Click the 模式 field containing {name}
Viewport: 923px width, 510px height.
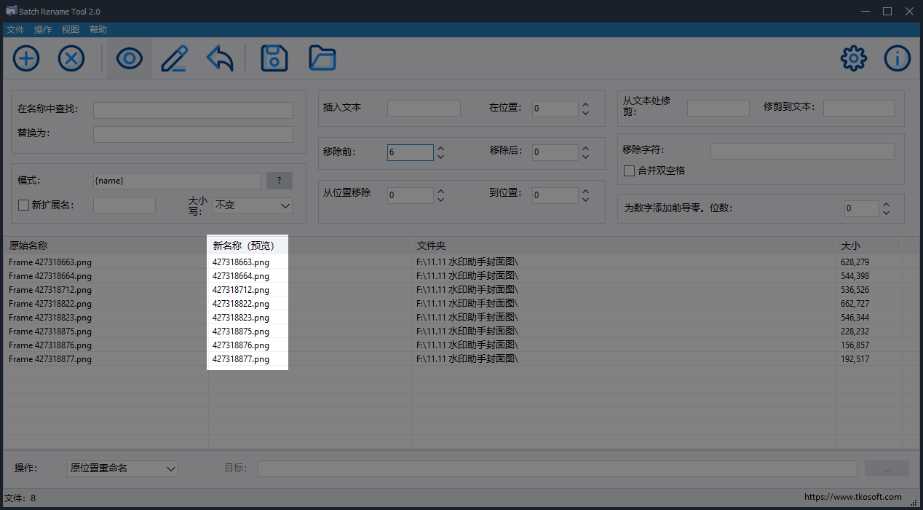(x=177, y=181)
